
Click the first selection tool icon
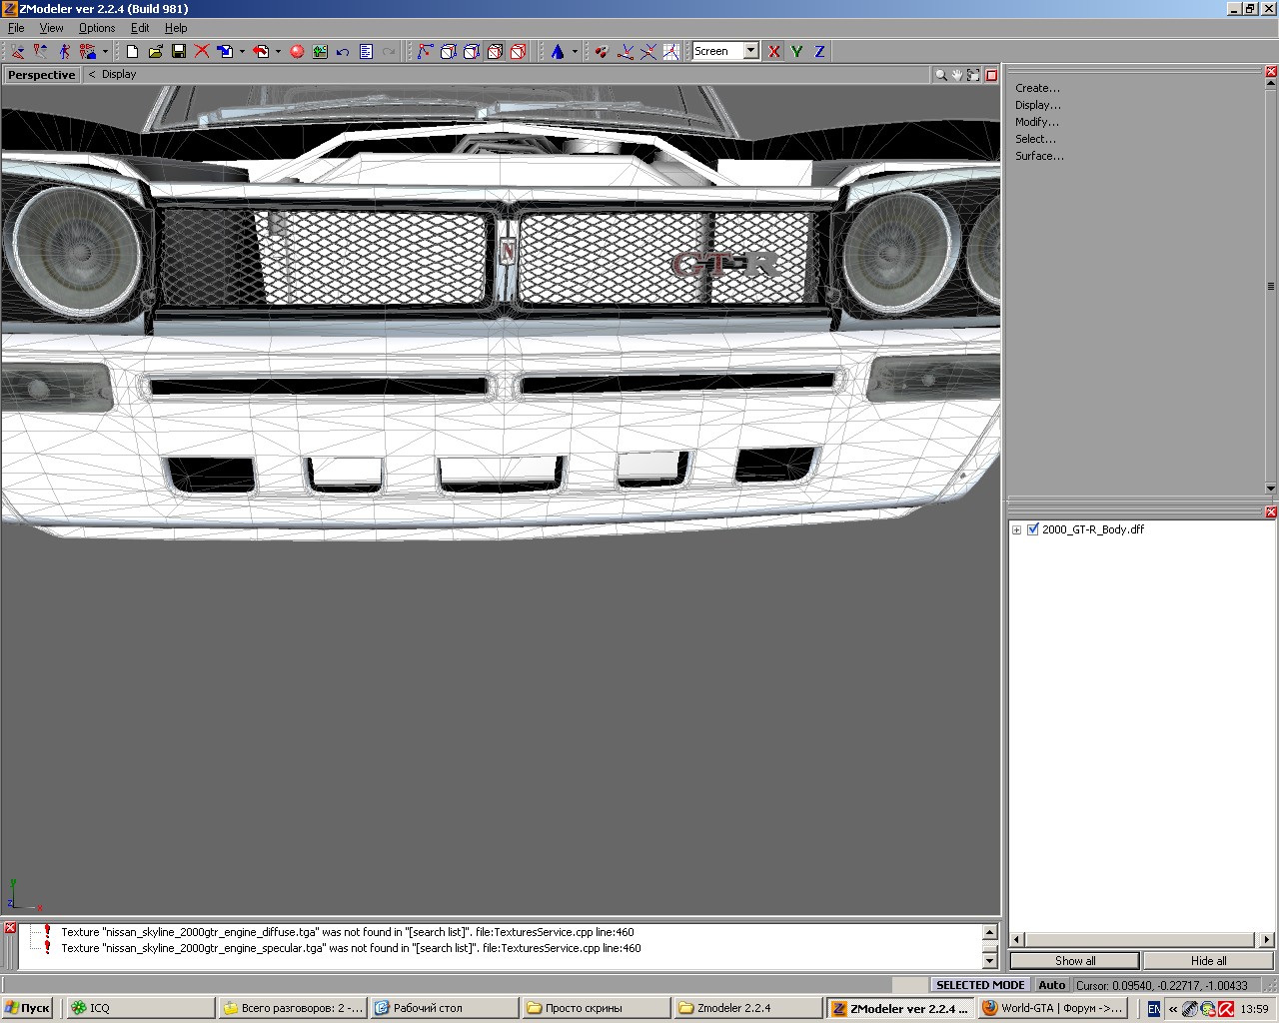click(18, 51)
